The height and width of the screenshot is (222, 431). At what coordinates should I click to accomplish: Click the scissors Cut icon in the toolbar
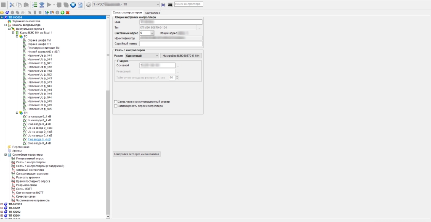[12, 5]
